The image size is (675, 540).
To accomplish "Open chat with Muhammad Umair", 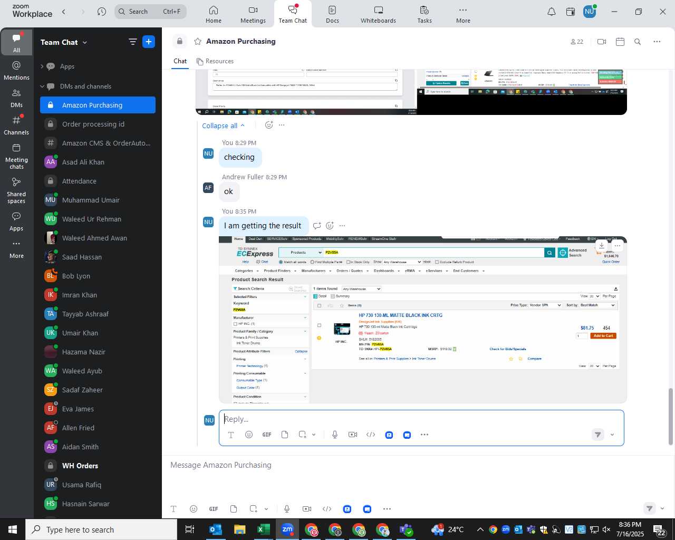I will 98,200.
